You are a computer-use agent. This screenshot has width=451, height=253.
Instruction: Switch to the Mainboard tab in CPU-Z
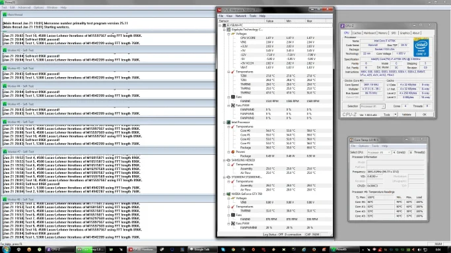[x=370, y=33]
